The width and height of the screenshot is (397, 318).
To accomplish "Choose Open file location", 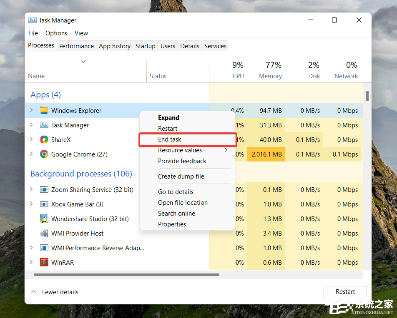I will tap(183, 203).
